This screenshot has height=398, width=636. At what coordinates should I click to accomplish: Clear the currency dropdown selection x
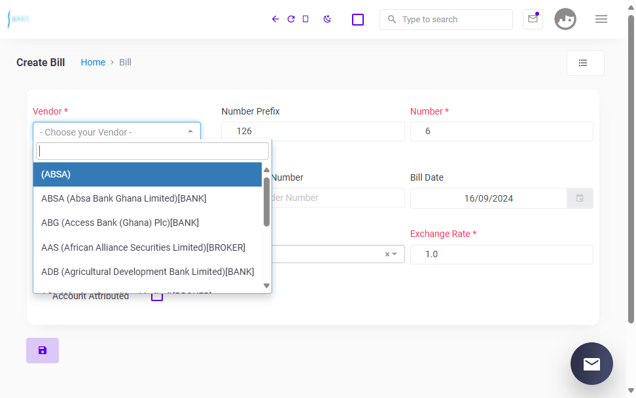(387, 255)
